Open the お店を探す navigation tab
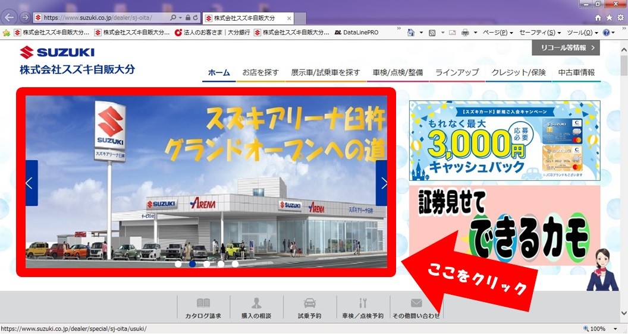Screen dimensions: 628x334 [260, 72]
